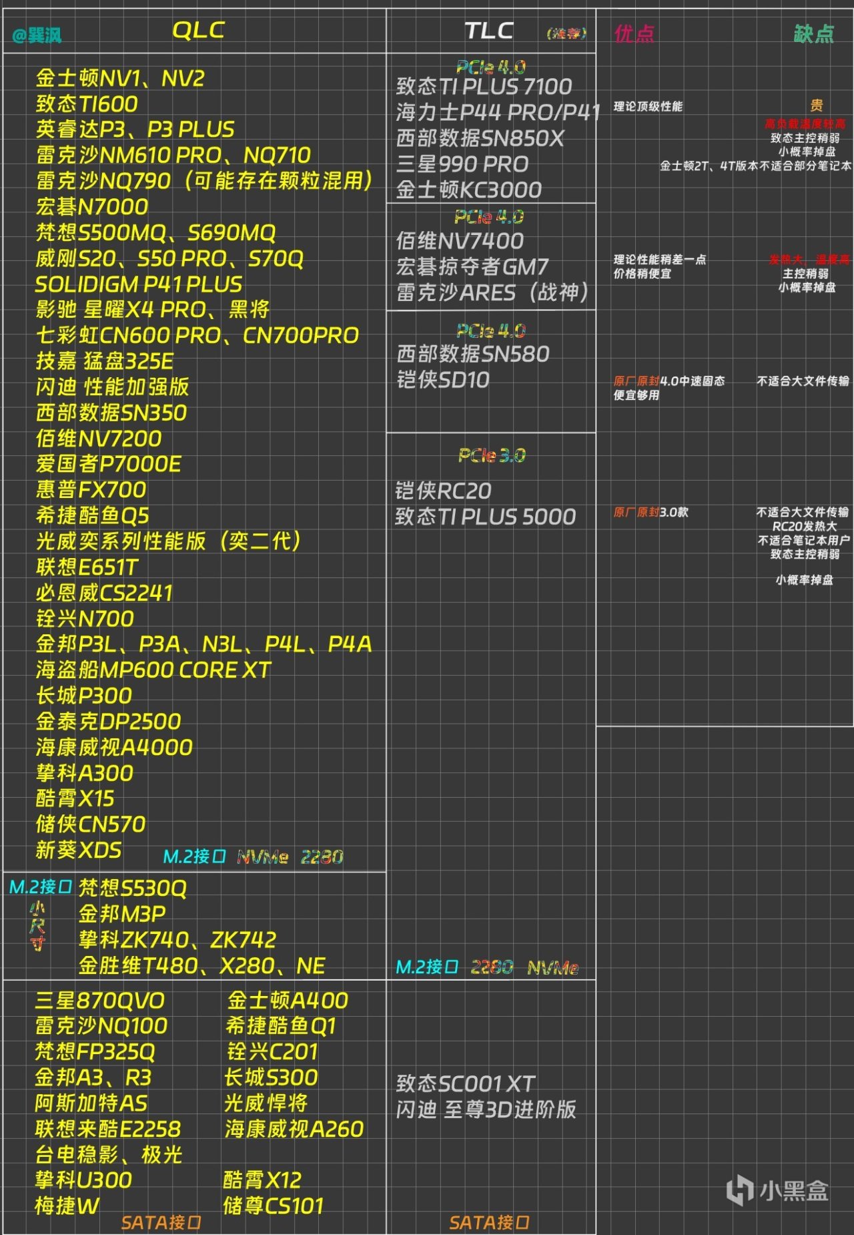Pick 雷克沙ARES（战神）
The width and height of the screenshot is (854, 1235).
[x=493, y=292]
